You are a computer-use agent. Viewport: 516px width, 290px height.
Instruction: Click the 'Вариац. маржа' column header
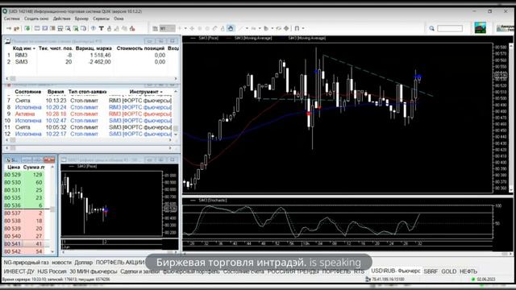click(94, 48)
